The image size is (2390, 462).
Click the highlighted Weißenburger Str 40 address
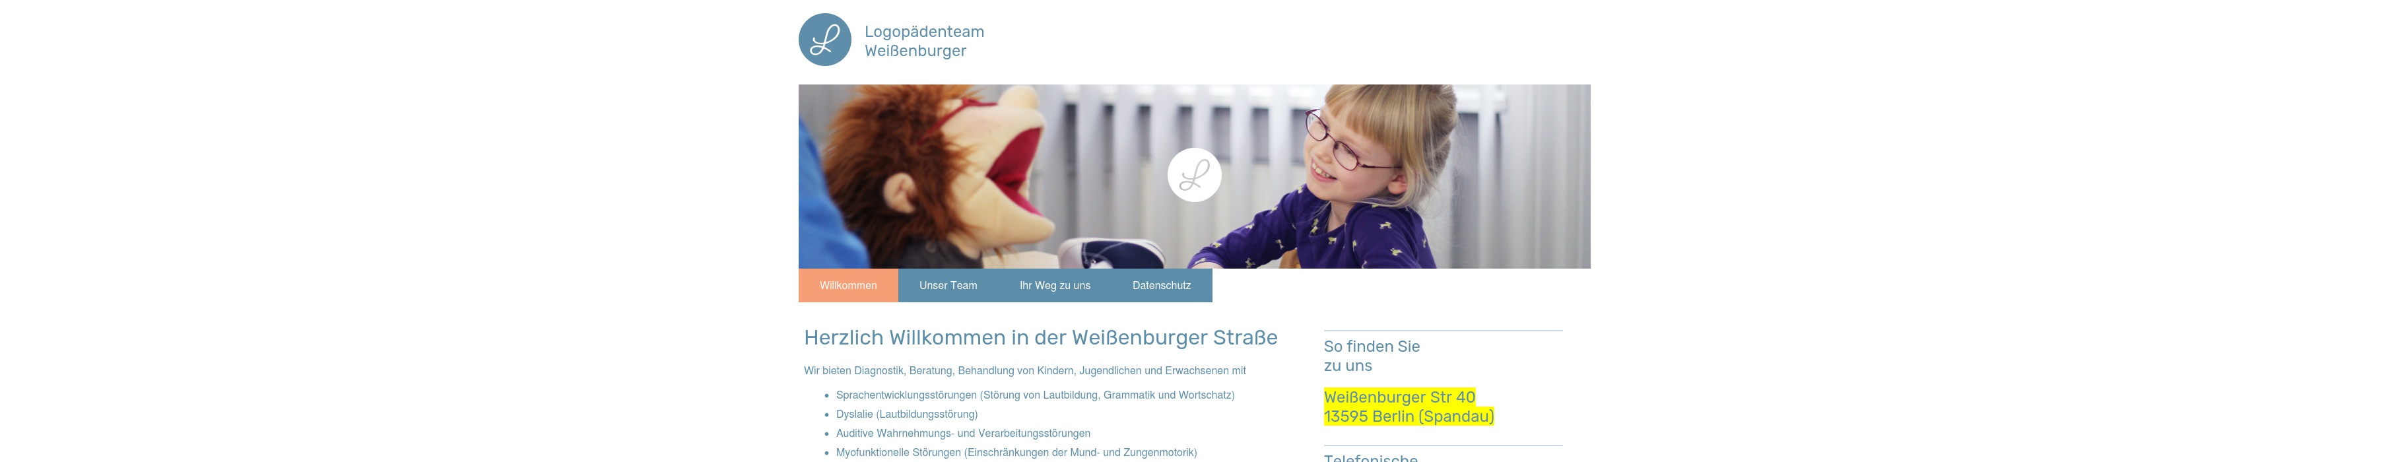point(1400,397)
